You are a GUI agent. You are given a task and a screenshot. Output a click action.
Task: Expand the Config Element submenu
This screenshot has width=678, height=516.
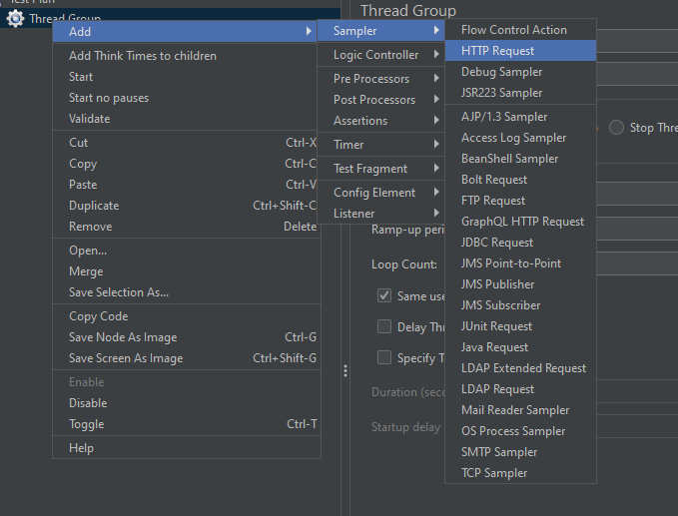pyautogui.click(x=381, y=193)
